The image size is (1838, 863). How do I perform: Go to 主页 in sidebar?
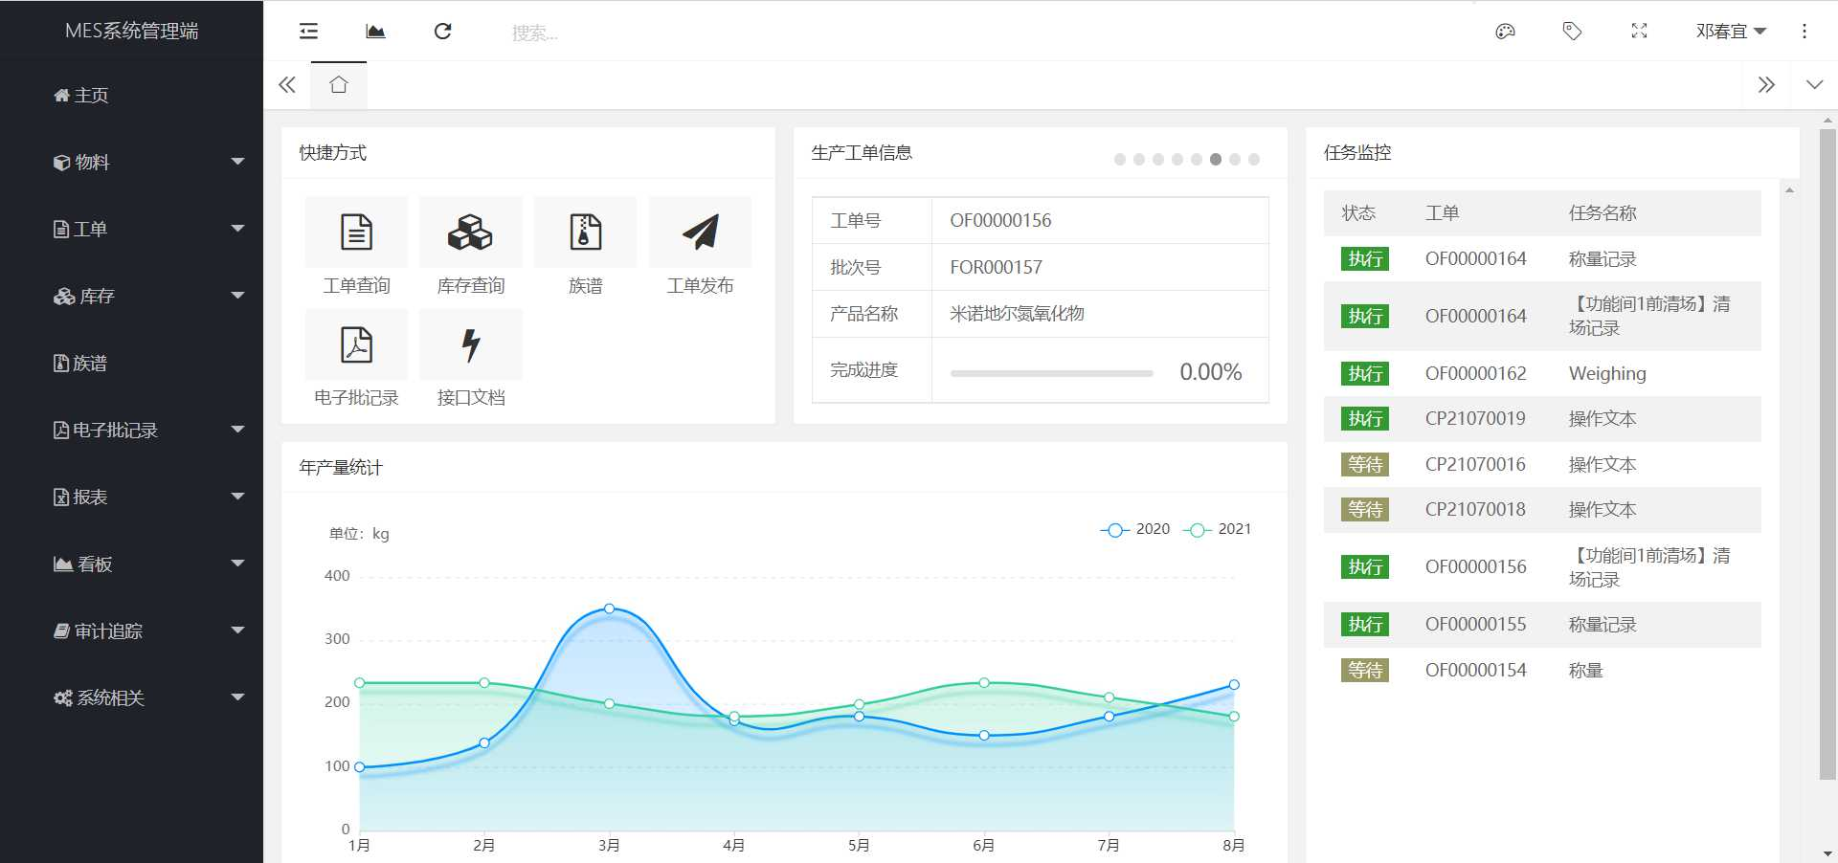point(131,96)
